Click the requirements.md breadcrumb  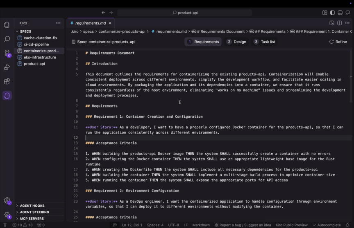pos(169,31)
